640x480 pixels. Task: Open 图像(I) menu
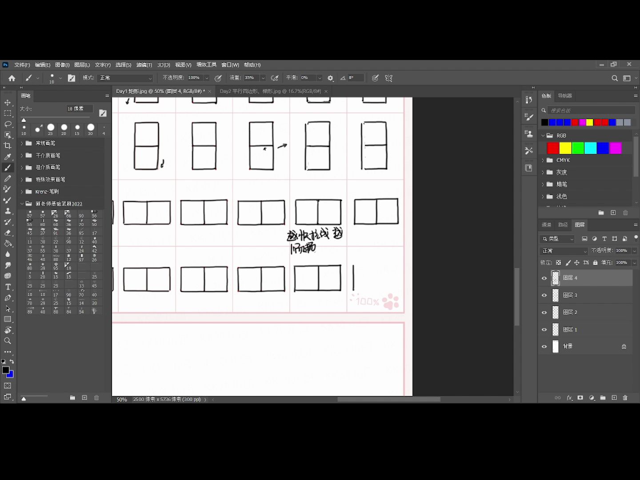[62, 65]
